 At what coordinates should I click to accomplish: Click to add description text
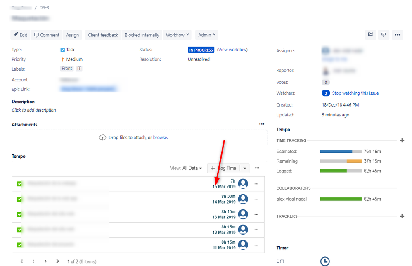coord(34,110)
